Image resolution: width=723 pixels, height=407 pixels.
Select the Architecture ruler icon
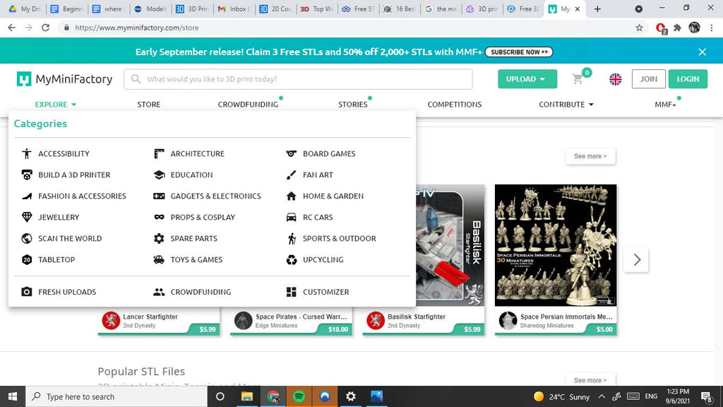(159, 153)
